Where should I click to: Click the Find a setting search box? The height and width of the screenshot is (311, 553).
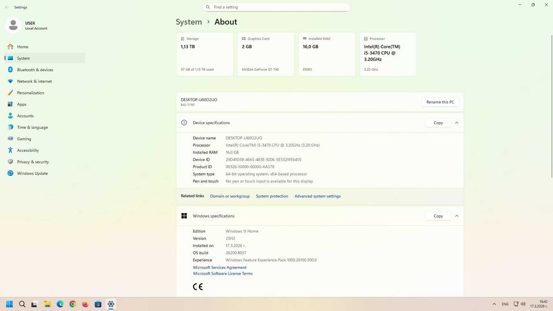[276, 7]
